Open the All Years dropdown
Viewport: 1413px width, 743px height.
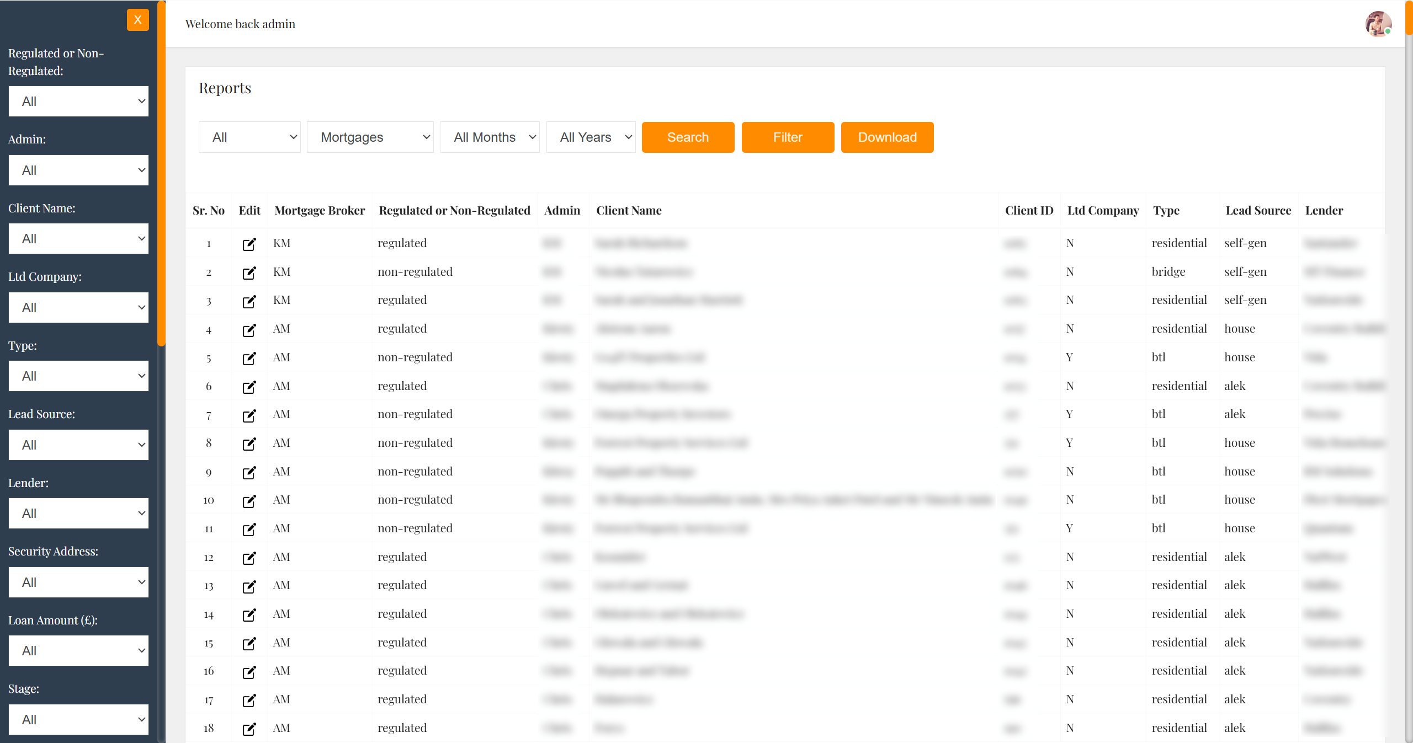[591, 137]
